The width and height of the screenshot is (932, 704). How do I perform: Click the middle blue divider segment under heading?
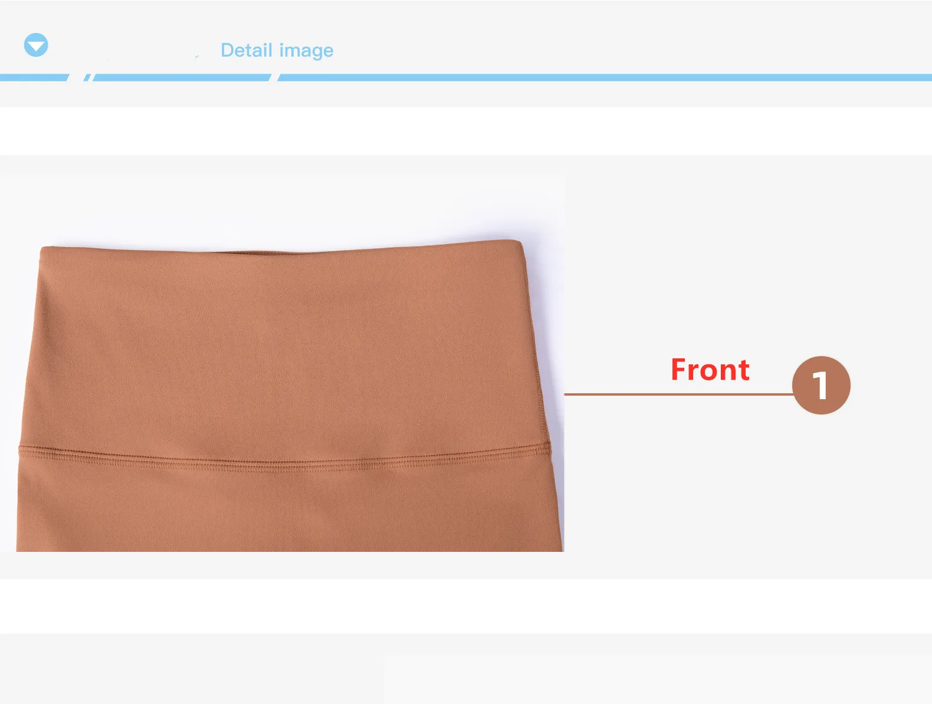coord(181,78)
